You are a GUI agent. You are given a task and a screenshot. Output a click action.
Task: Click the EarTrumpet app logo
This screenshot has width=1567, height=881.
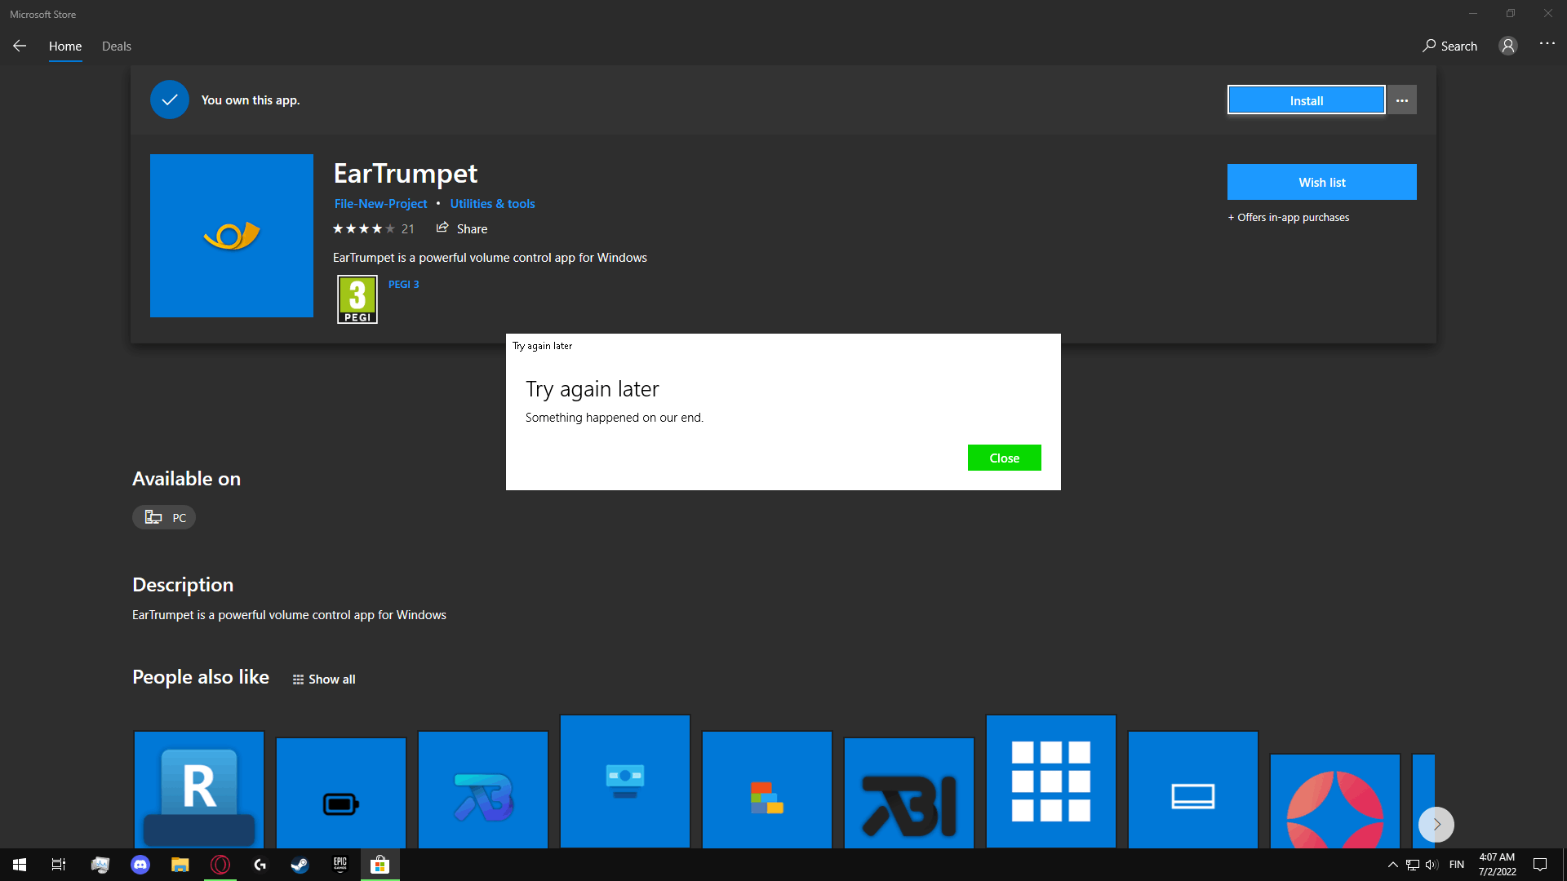[232, 236]
